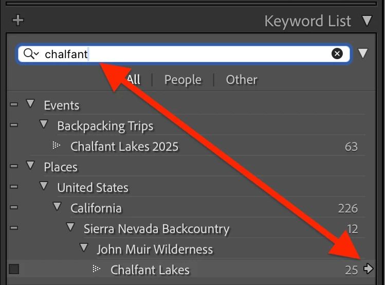Viewport: 385px width, 285px height.
Task: Clear the chalfant search text
Action: [x=337, y=54]
